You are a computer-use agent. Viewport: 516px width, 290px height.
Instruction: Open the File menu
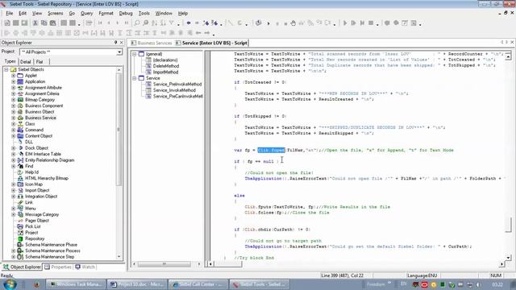[x=9, y=13]
